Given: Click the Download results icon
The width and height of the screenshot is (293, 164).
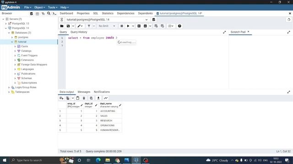Looking at the screenshot, I should [x=98, y=98].
